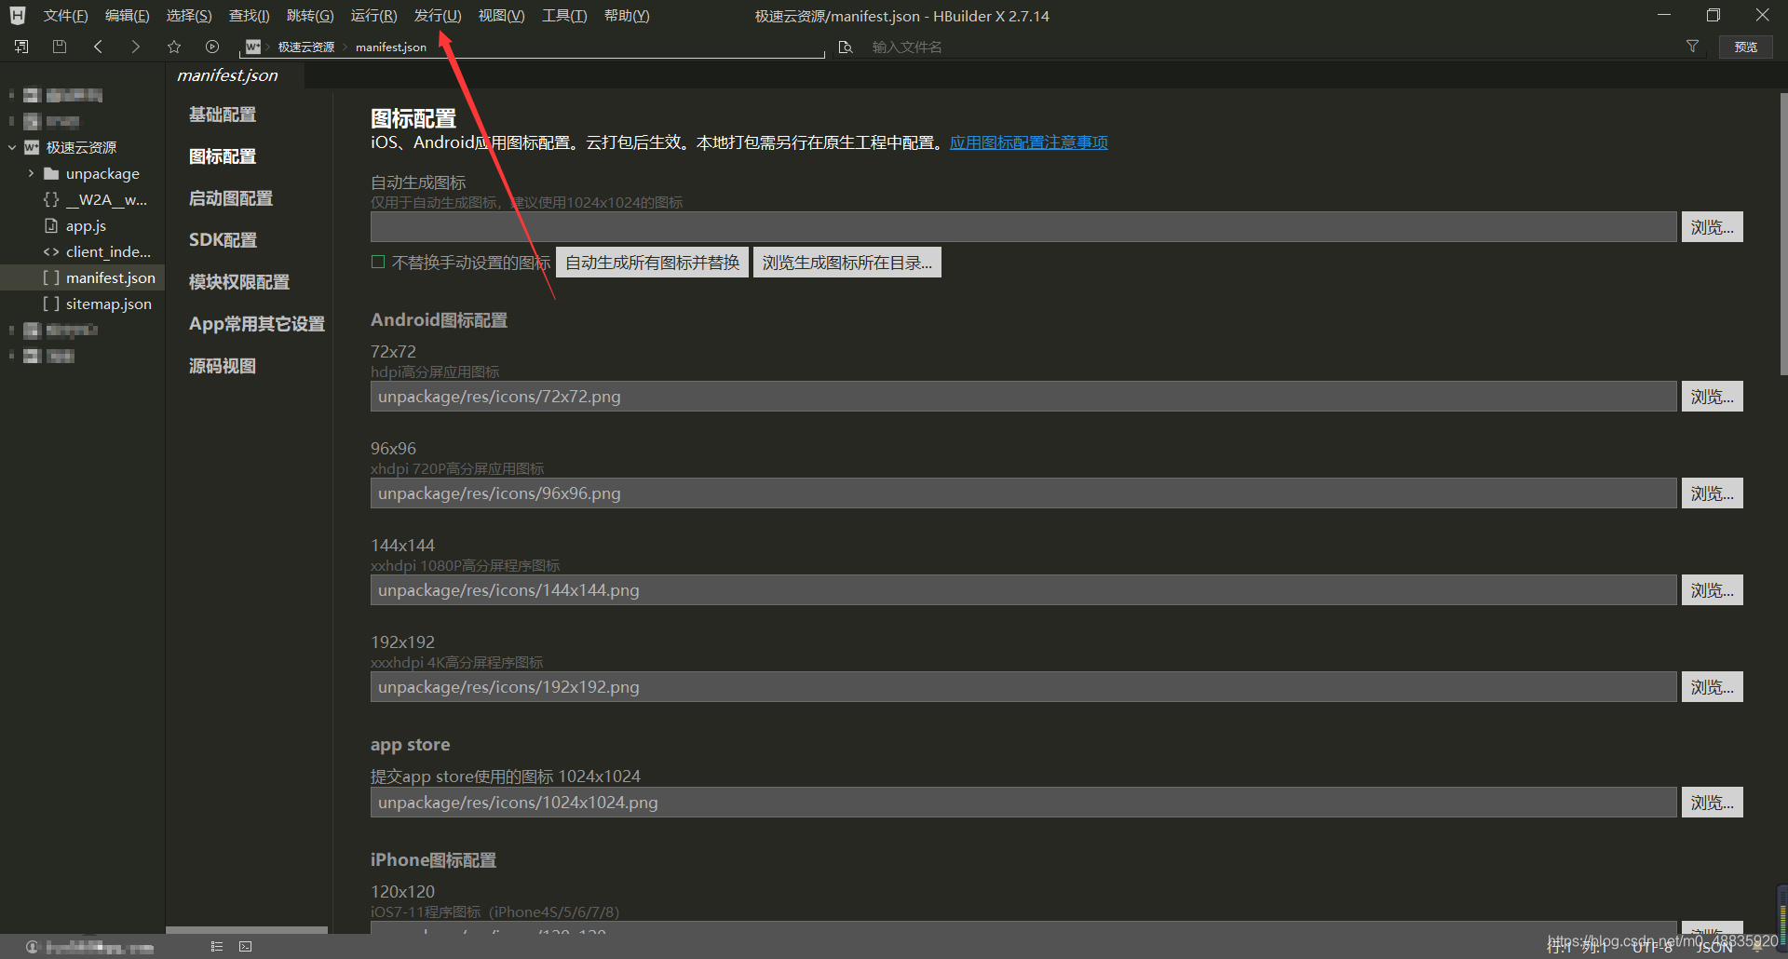Click the star bookmark icon
This screenshot has height=959, width=1788.
pos(174,47)
